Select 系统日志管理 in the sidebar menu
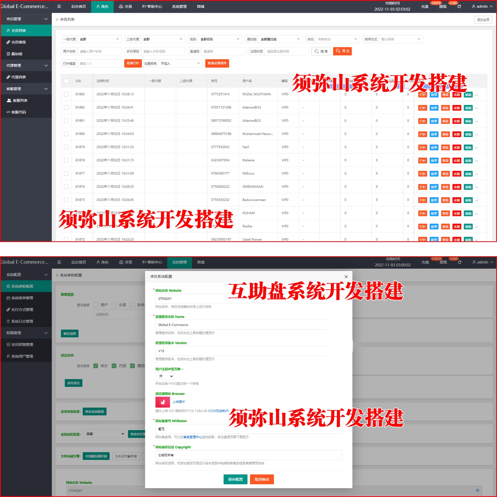The height and width of the screenshot is (497, 497). [22, 321]
